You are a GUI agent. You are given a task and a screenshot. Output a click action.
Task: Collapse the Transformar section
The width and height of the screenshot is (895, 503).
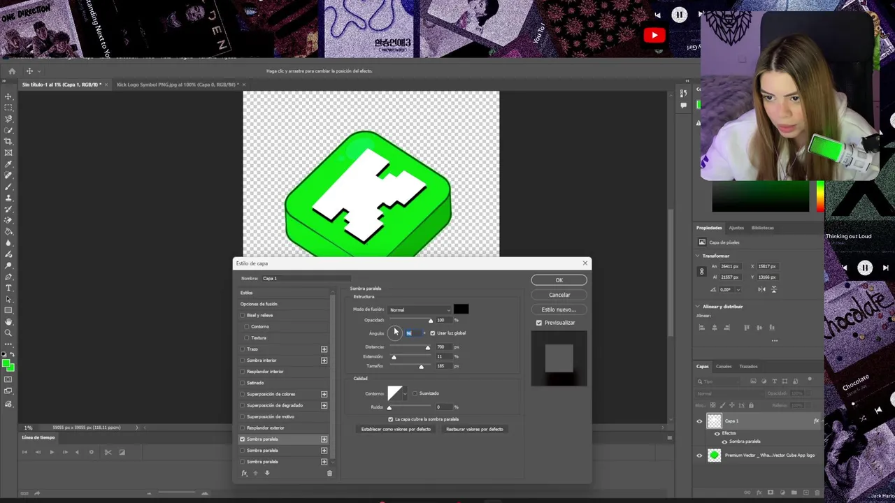(698, 256)
